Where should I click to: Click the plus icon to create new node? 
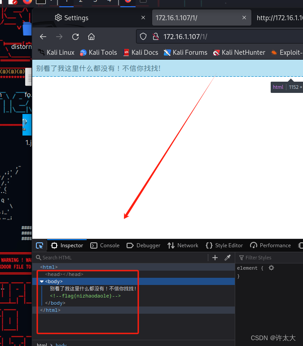[x=215, y=258]
